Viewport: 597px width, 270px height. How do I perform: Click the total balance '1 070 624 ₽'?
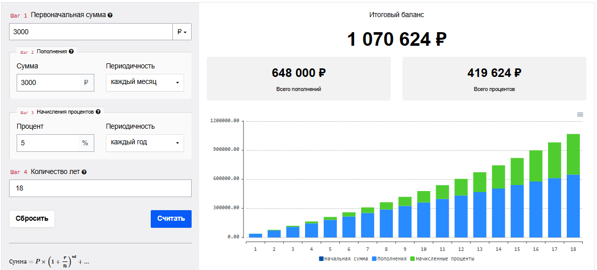click(x=397, y=40)
